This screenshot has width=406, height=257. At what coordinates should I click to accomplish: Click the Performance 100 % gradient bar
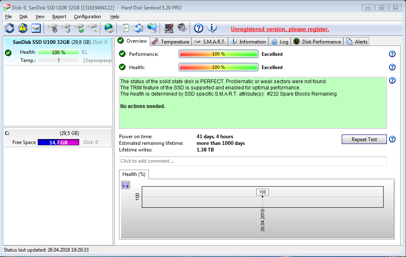[x=218, y=54]
